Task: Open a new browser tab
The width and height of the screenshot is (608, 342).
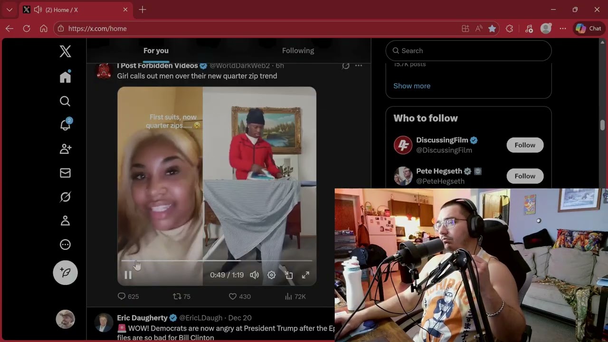Action: pos(142,9)
